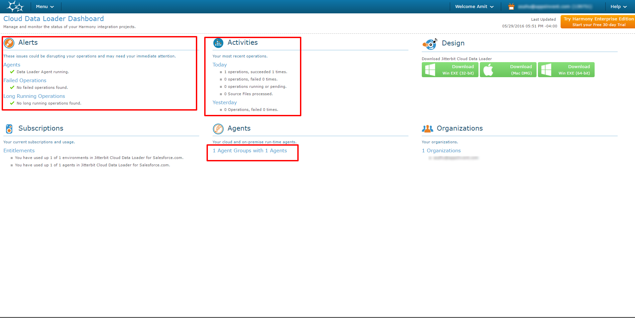Image resolution: width=635 pixels, height=318 pixels.
Task: Open the Agents link under Alerts
Action: pyautogui.click(x=12, y=65)
